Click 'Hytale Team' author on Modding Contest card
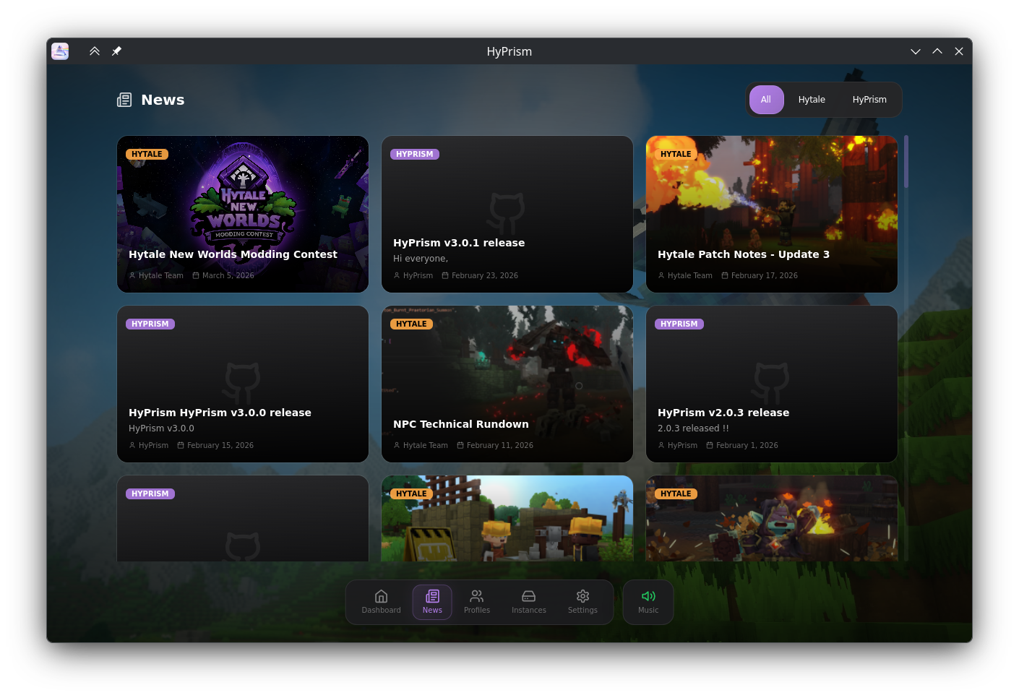This screenshot has height=698, width=1019. click(161, 275)
